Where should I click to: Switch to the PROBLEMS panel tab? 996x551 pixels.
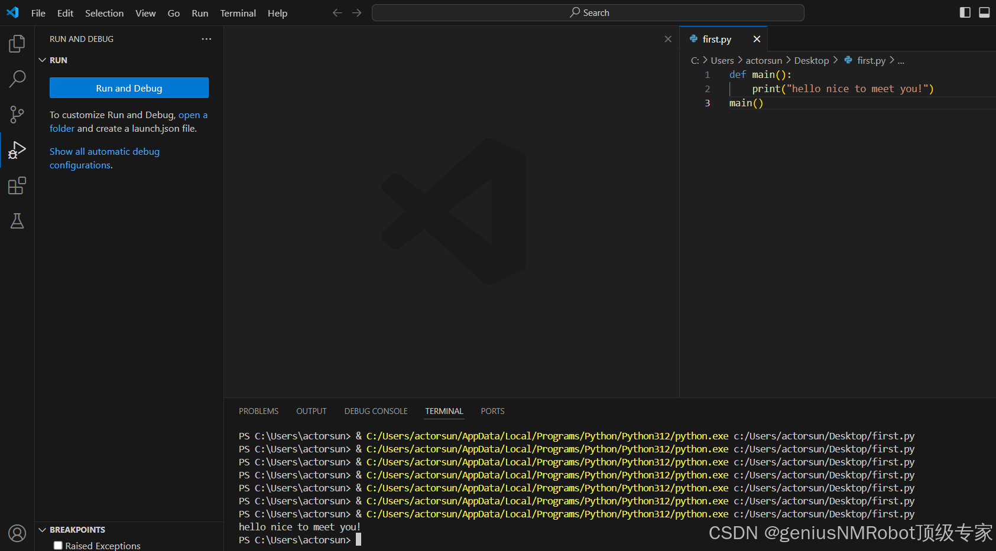pyautogui.click(x=258, y=411)
